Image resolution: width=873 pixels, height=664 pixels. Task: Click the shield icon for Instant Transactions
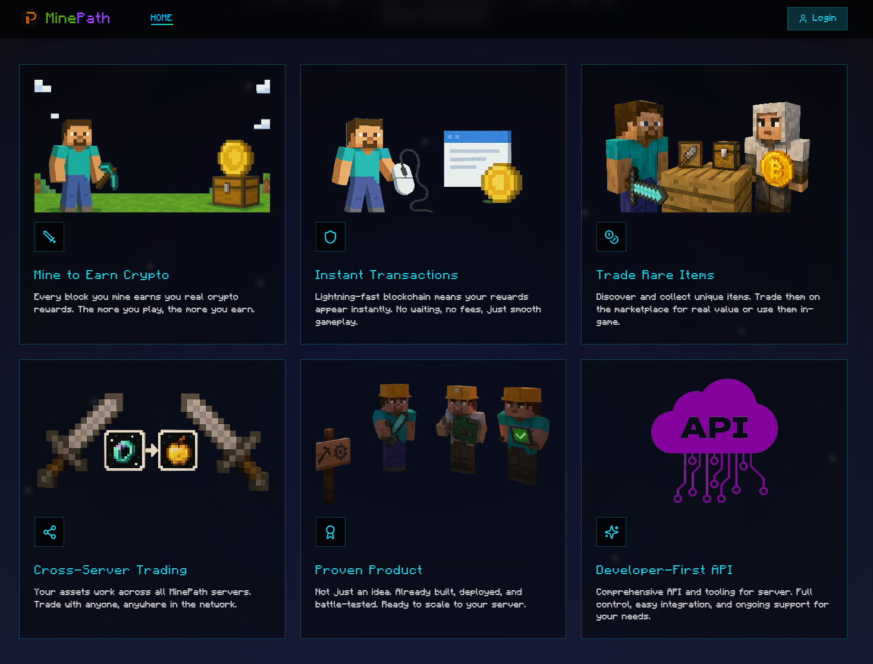click(x=331, y=237)
